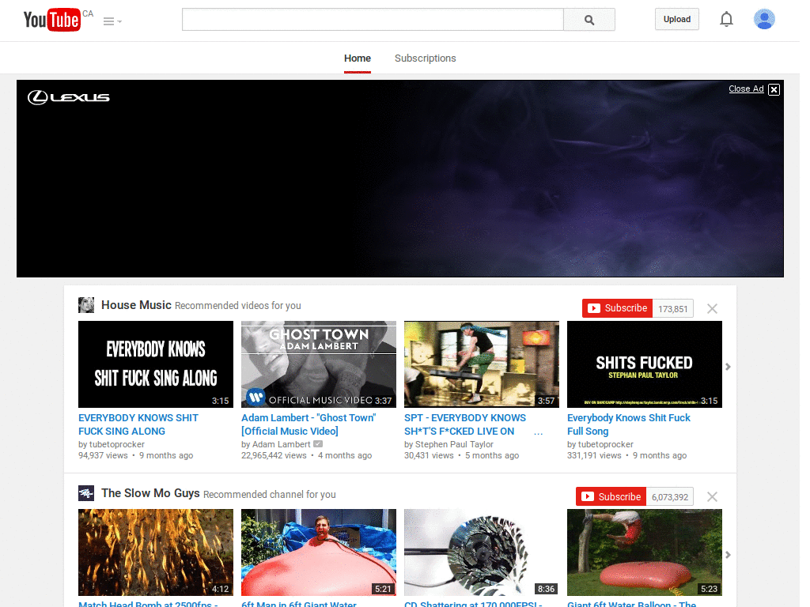Open the Ghost Town Adam Lambert thumbnail
Viewport: 810px width, 607px height.
pyautogui.click(x=319, y=364)
